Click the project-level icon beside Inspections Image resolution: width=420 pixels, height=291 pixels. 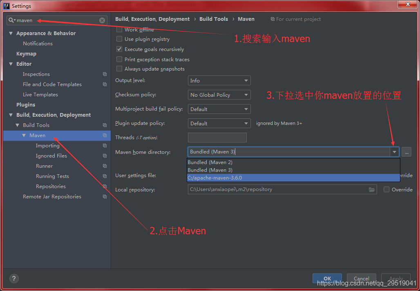pos(105,74)
